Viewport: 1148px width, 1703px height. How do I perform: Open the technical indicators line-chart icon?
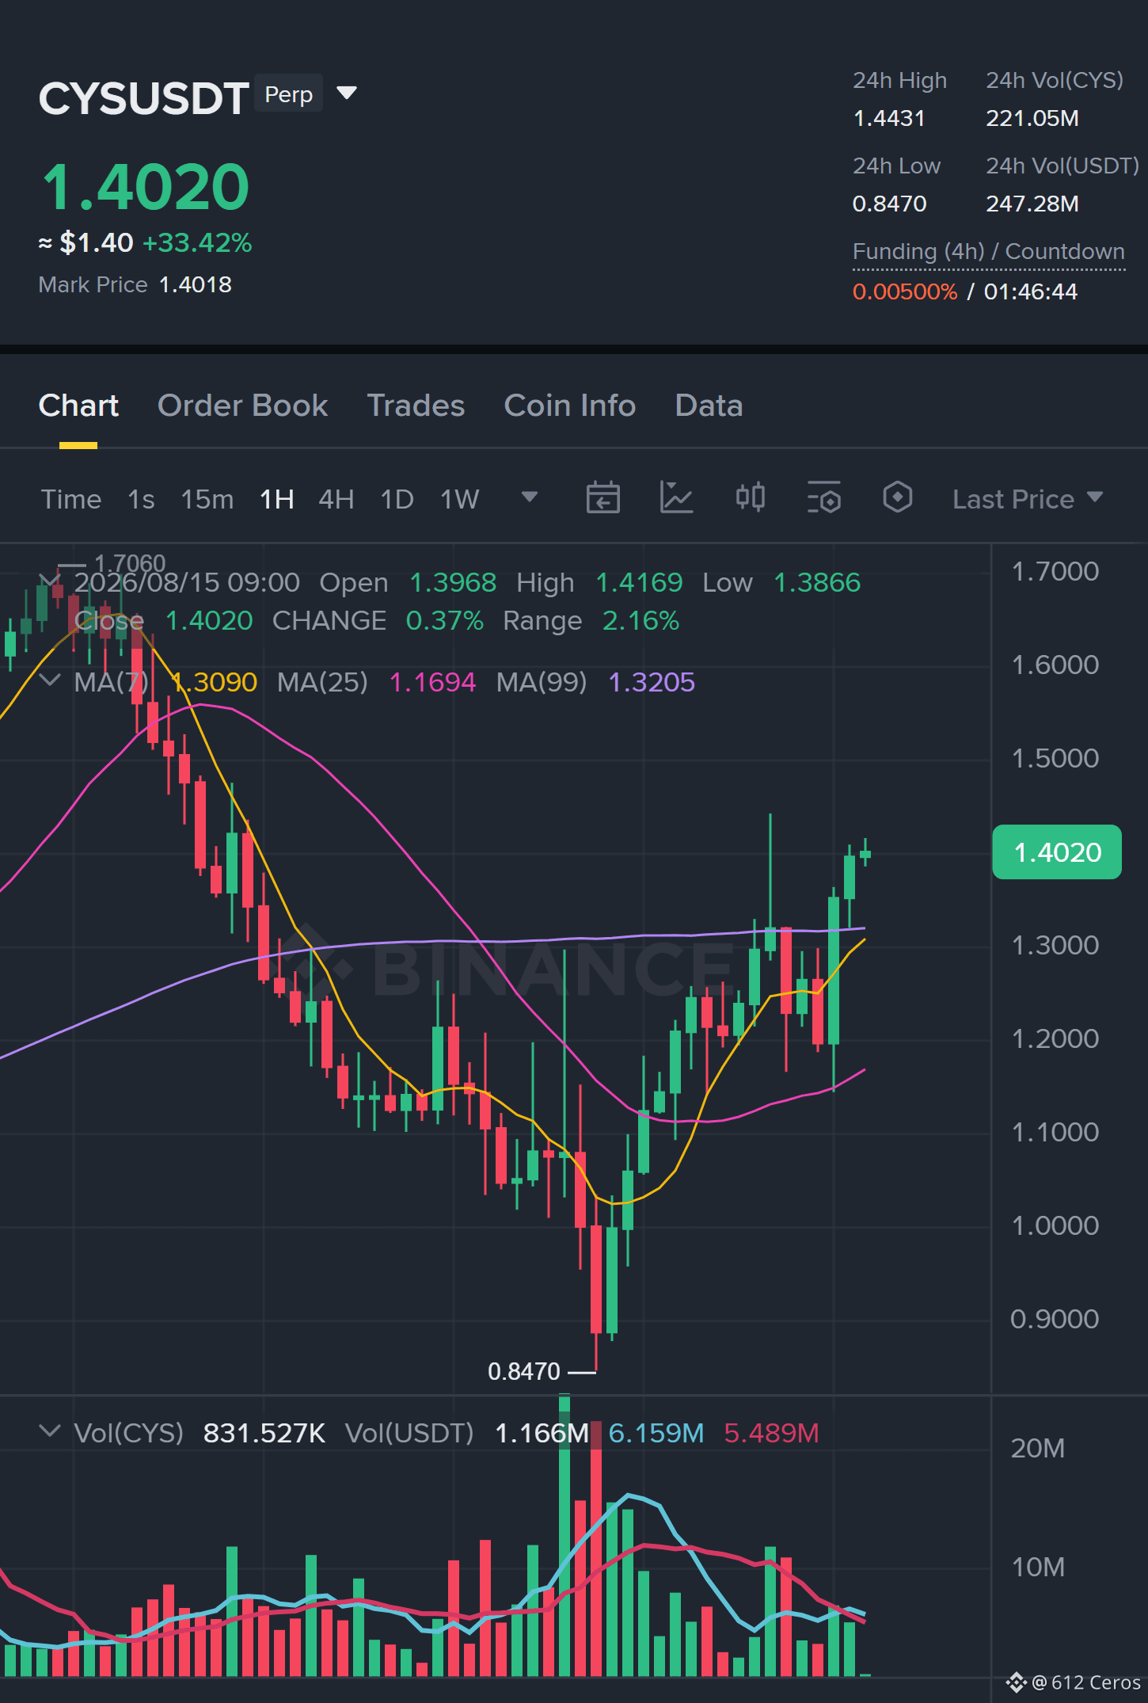click(676, 498)
